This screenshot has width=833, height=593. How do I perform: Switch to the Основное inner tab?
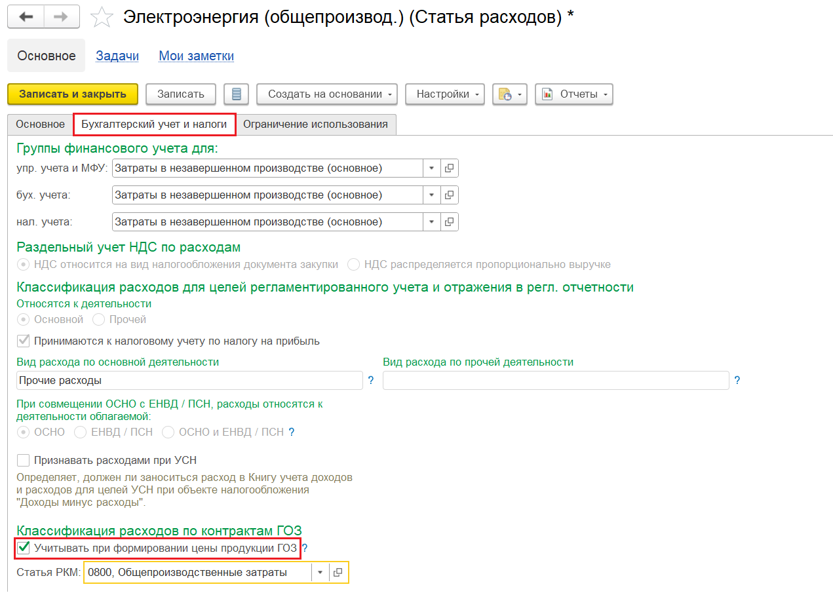(41, 124)
